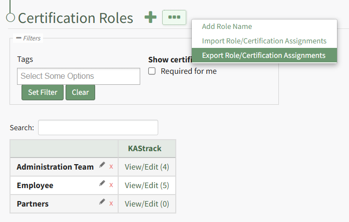Collapse the Filters section
Image resolution: width=349 pixels, height=222 pixels.
(x=19, y=38)
